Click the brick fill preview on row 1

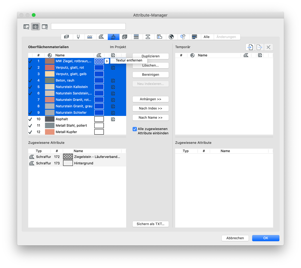(x=99, y=61)
